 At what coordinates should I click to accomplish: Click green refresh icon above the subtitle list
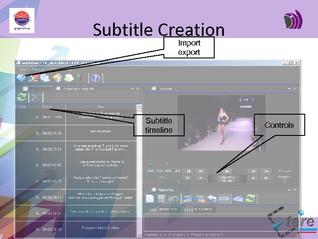click(x=22, y=97)
